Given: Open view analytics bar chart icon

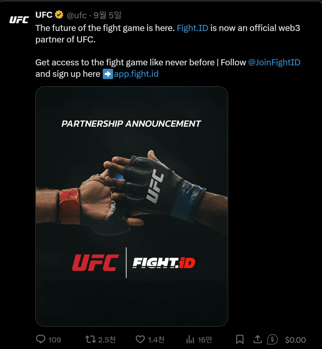Looking at the screenshot, I should [x=190, y=340].
